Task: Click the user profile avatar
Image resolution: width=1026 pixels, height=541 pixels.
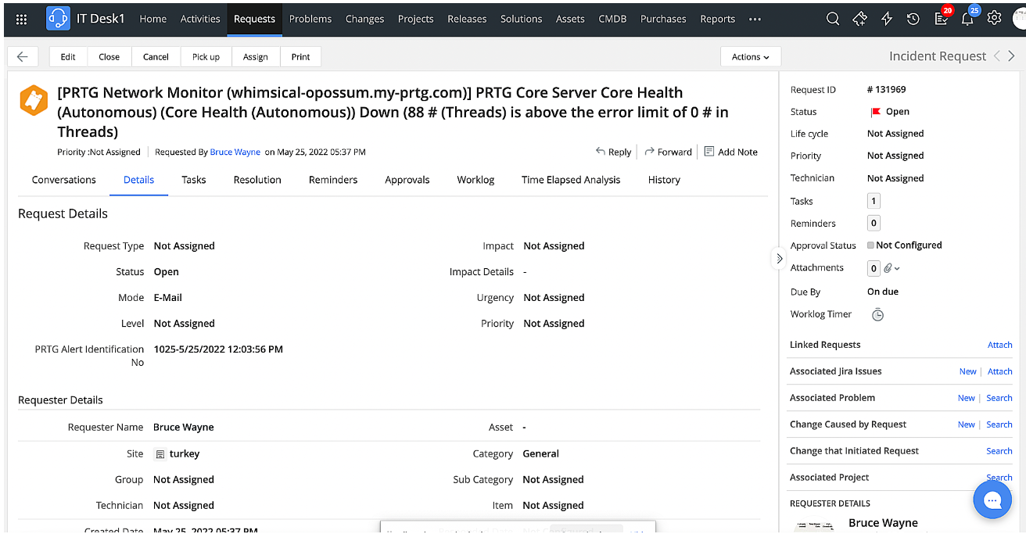Action: (1018, 19)
